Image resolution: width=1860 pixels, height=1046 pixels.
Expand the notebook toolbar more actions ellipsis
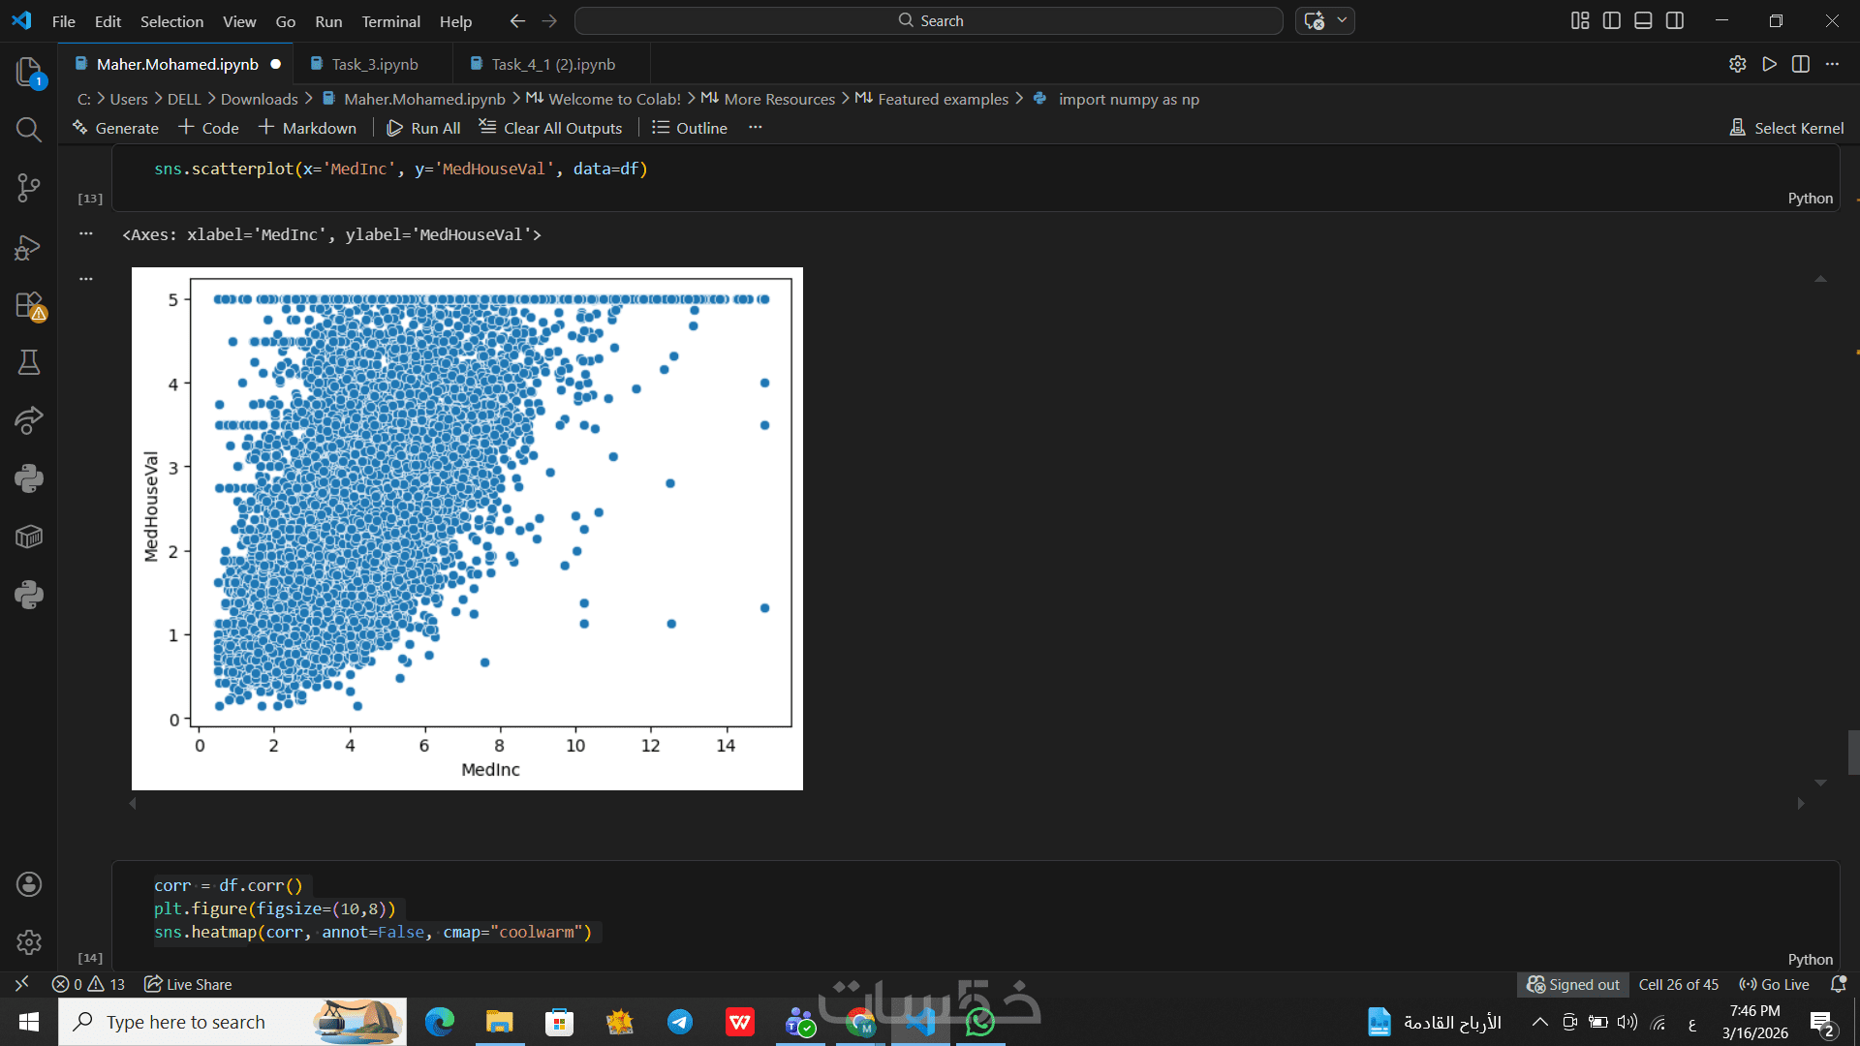[x=756, y=128]
